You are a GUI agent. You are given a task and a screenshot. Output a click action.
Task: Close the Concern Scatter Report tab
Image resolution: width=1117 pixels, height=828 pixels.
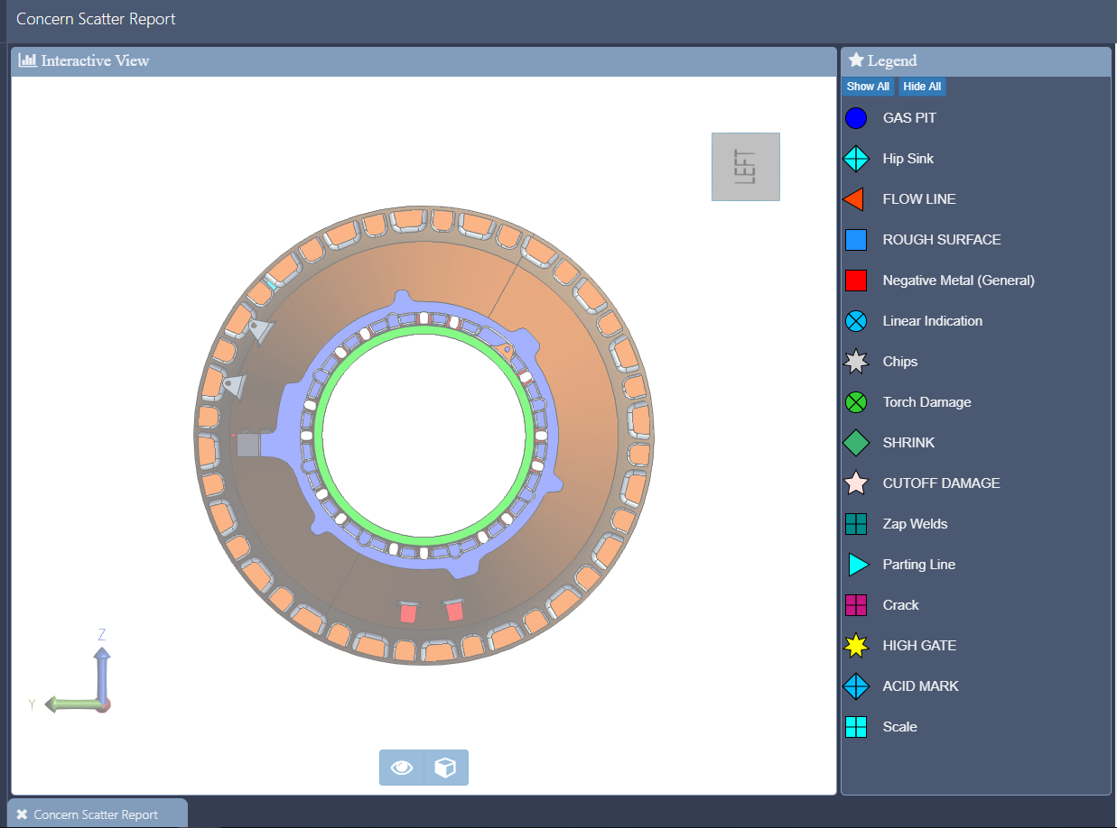22,814
